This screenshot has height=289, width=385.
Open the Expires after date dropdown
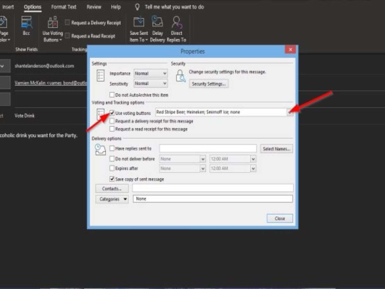pyautogui.click(x=203, y=168)
